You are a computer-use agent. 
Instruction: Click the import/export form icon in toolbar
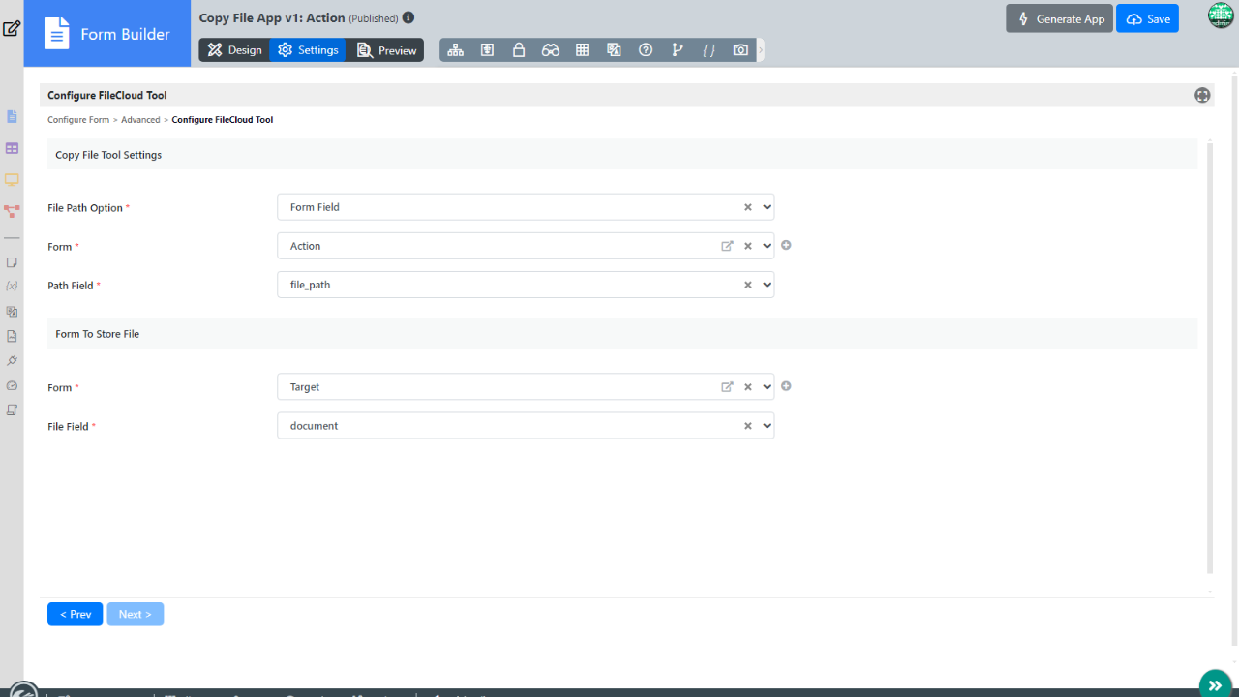(487, 50)
